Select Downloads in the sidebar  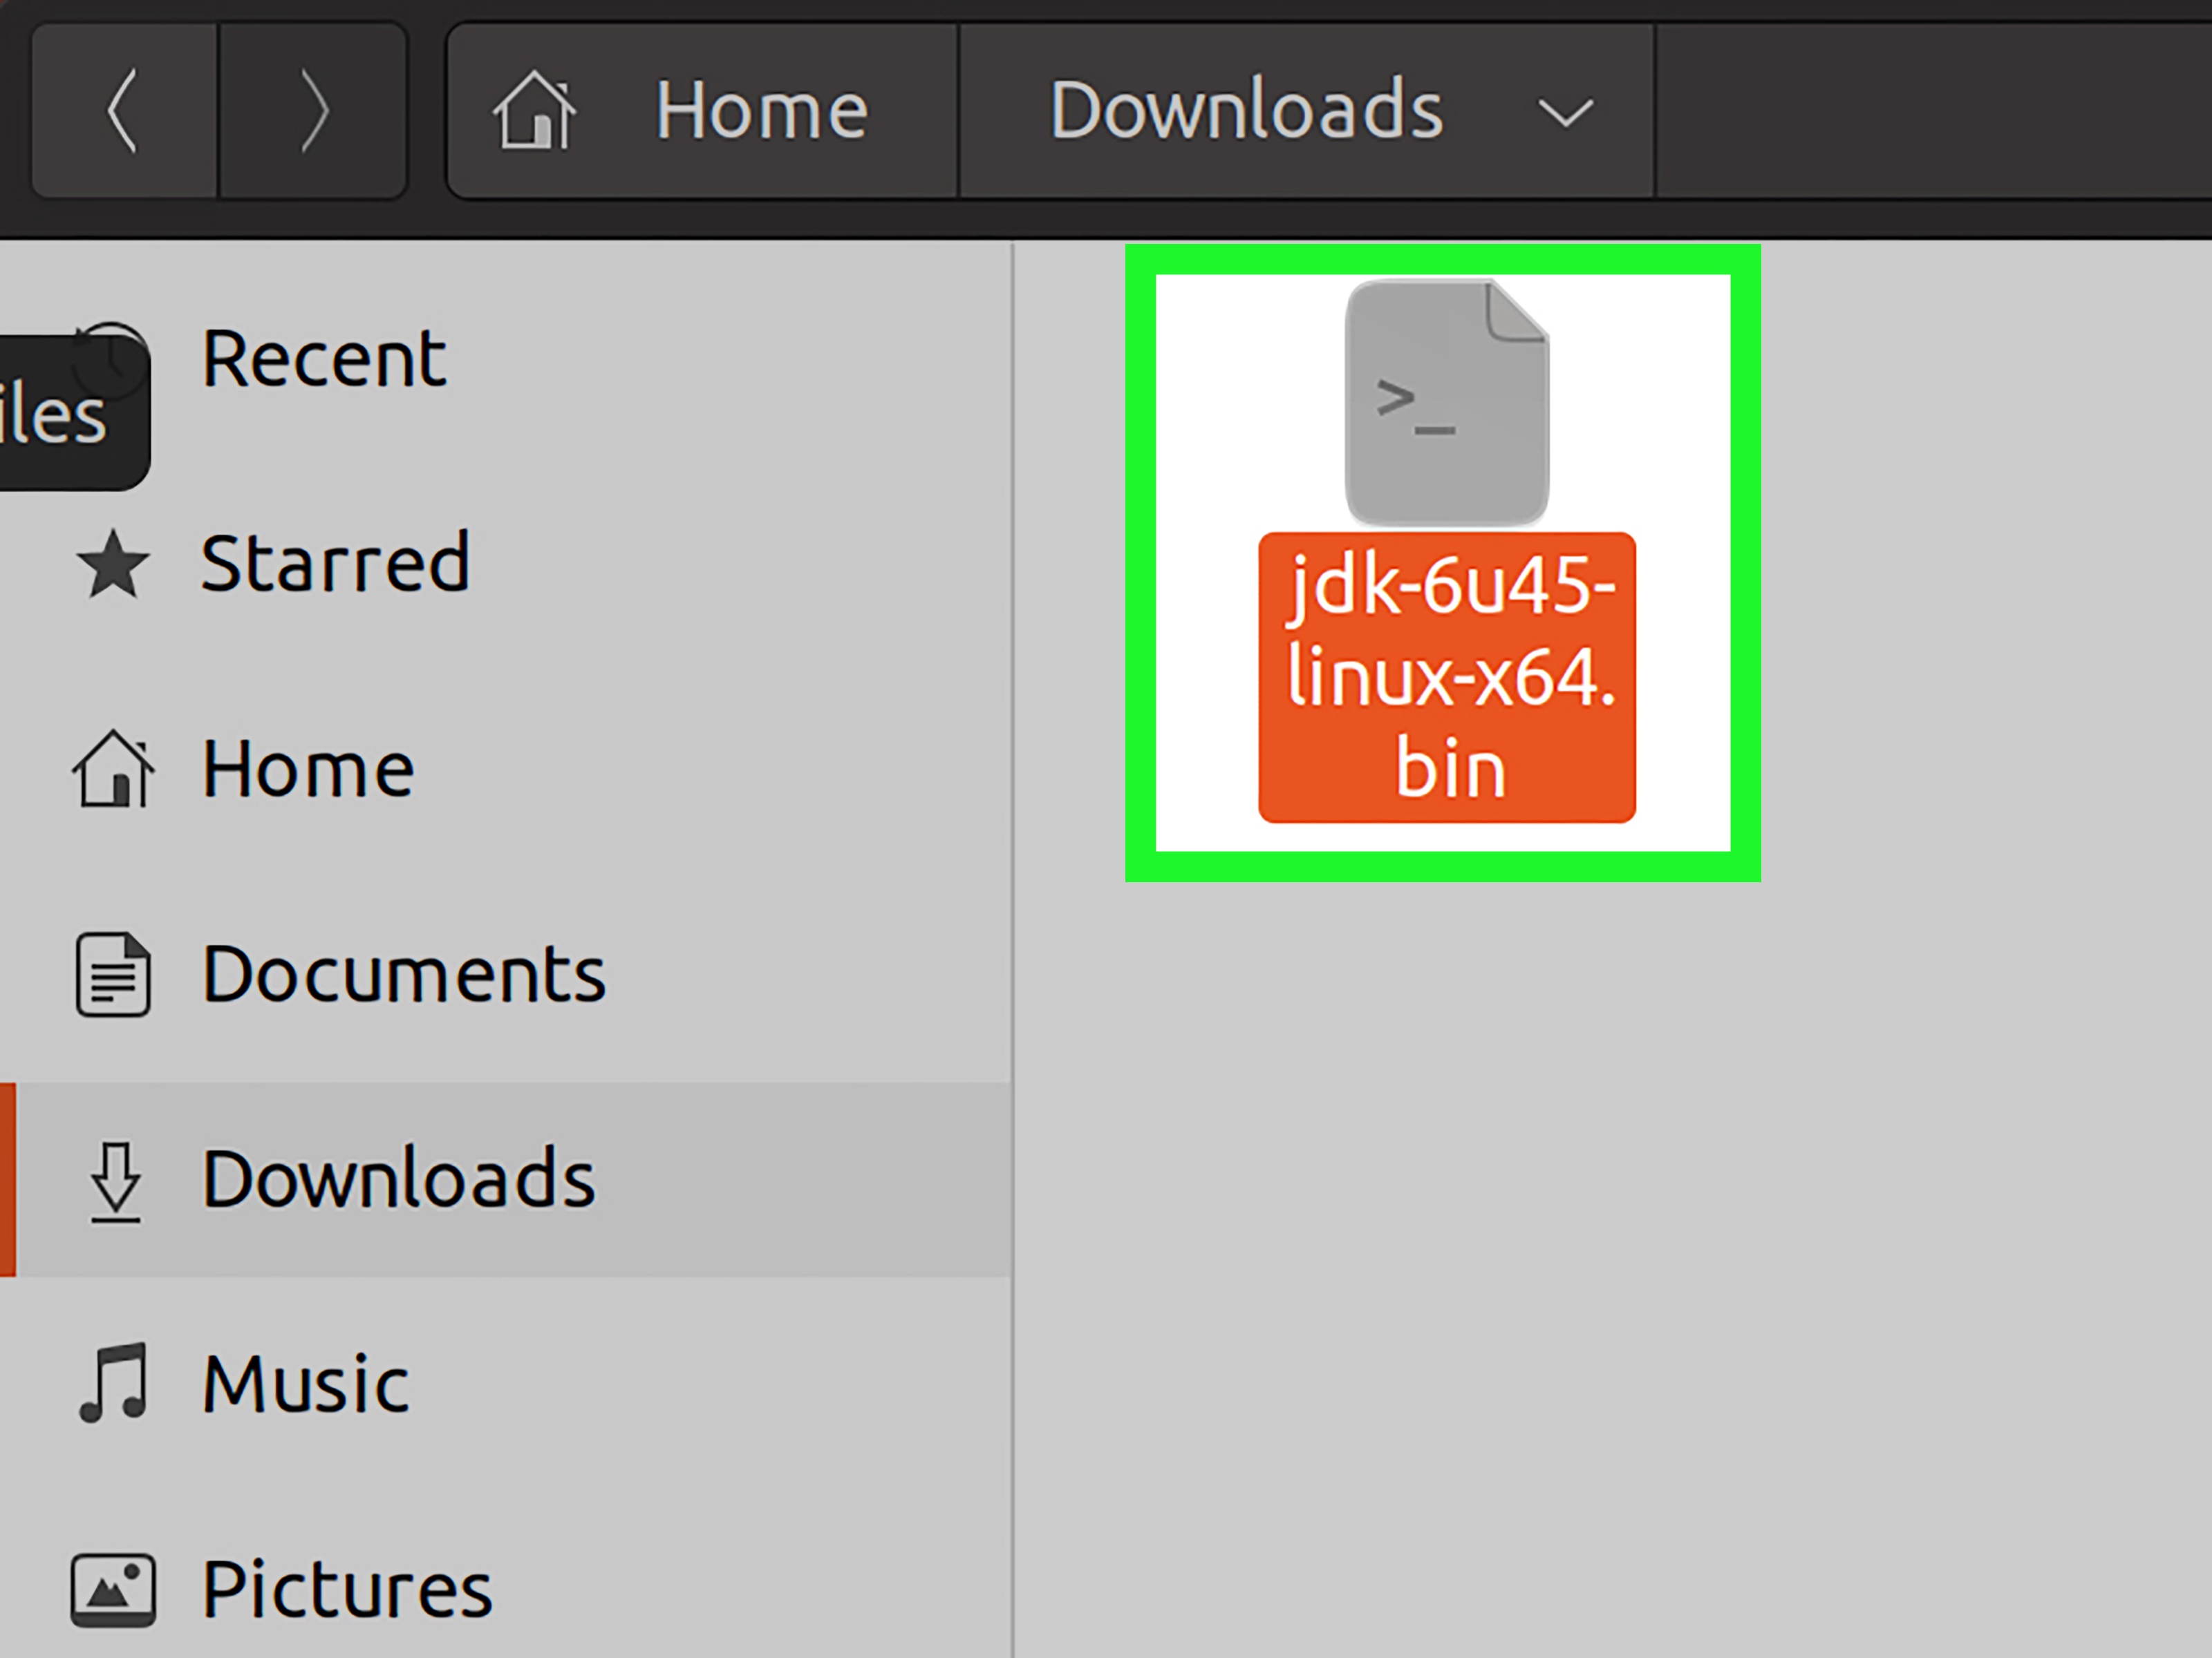(505, 1179)
